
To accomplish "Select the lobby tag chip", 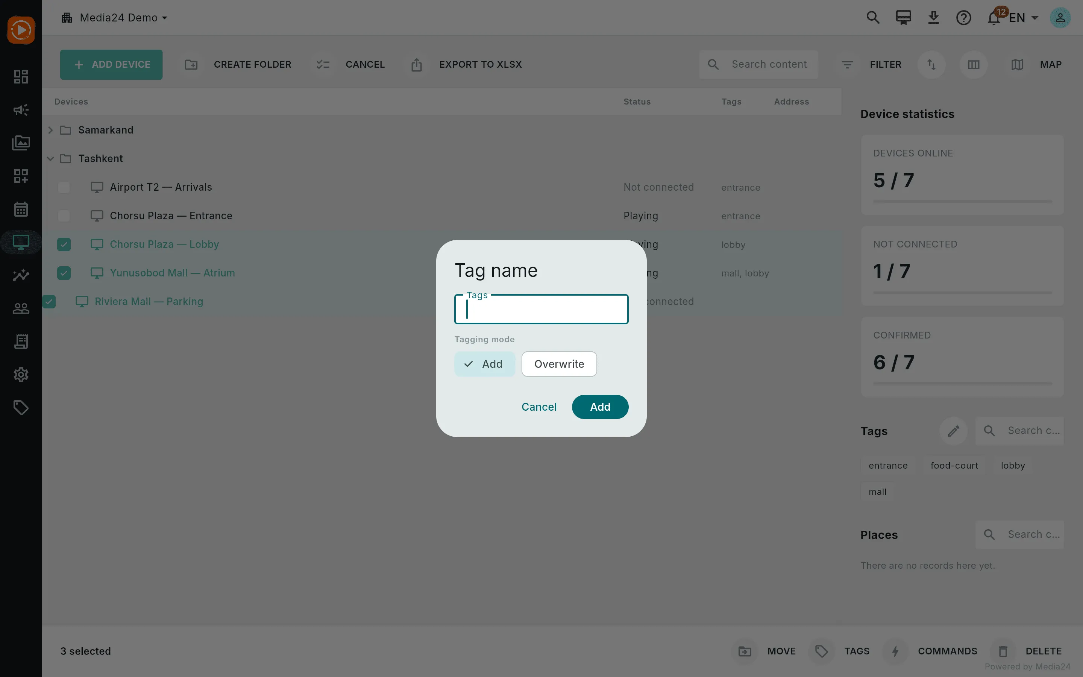I will tap(1013, 466).
